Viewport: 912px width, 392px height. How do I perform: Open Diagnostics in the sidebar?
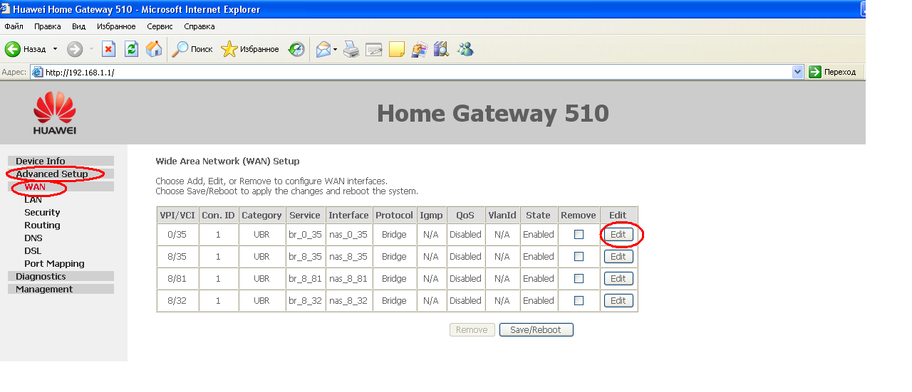click(x=41, y=276)
